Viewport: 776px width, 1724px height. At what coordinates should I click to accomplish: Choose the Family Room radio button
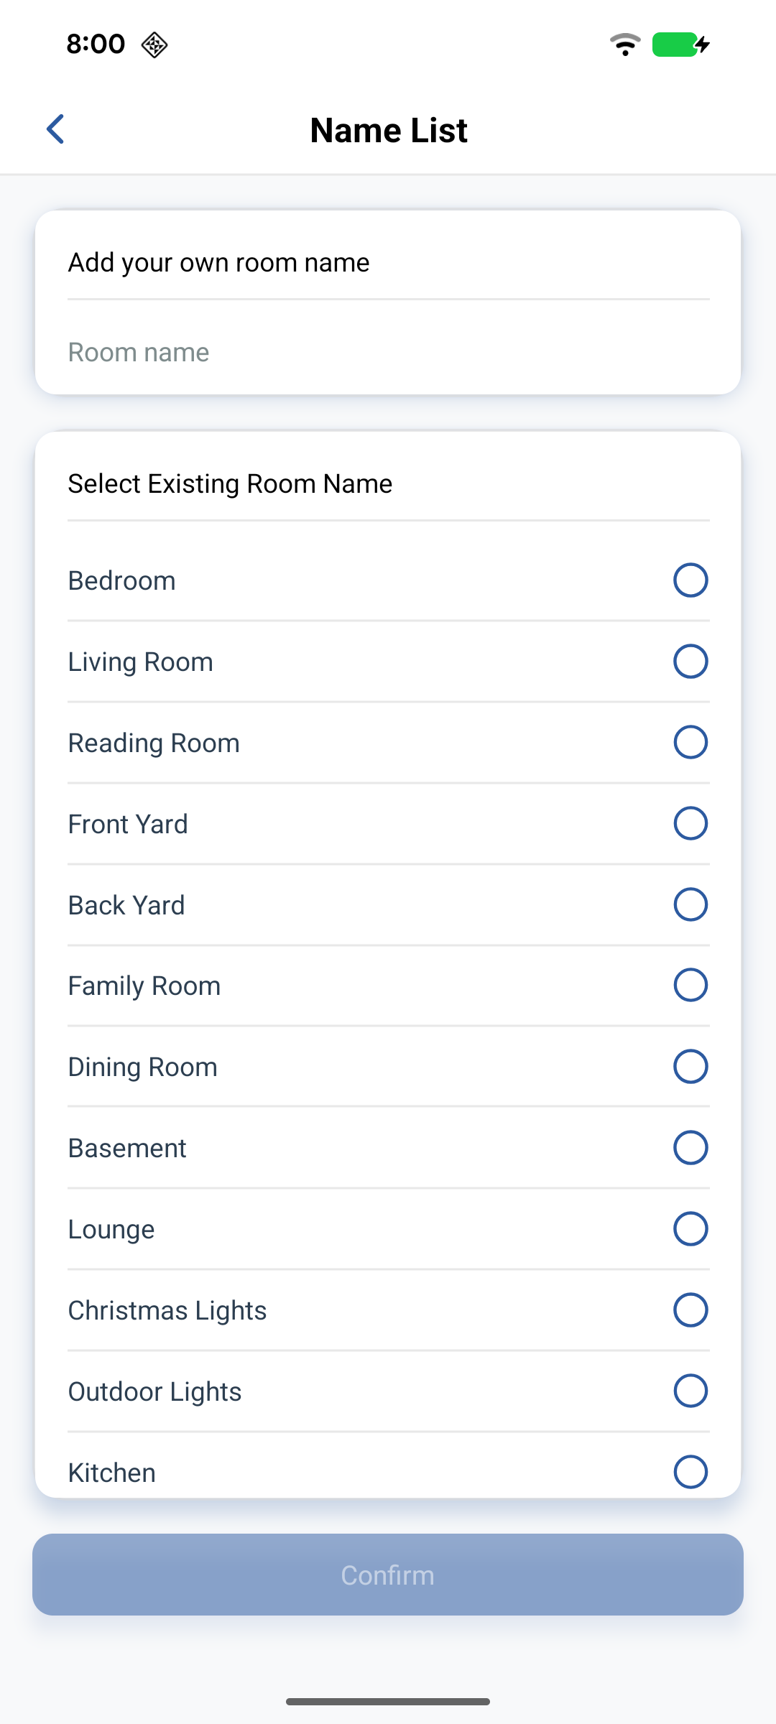[x=690, y=986]
